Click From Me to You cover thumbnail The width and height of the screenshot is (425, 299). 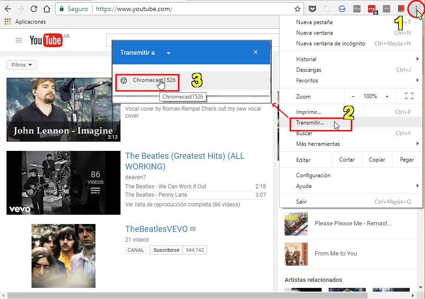point(296,254)
